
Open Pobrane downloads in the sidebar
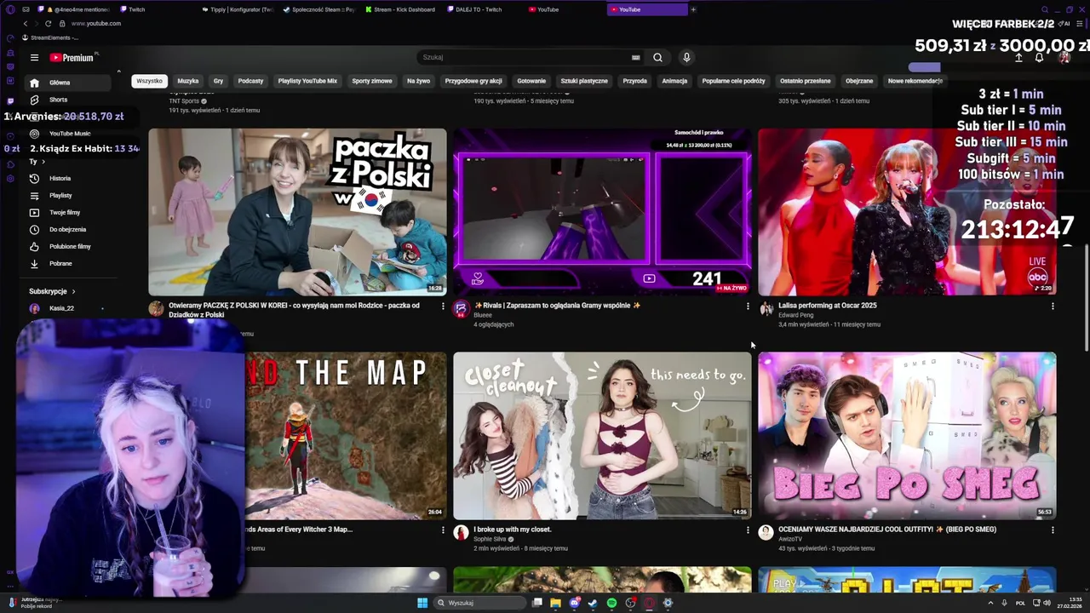click(x=68, y=264)
